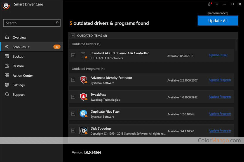Click Update Program for Advanced Identity Protector
The width and height of the screenshot is (244, 162).
point(220,80)
